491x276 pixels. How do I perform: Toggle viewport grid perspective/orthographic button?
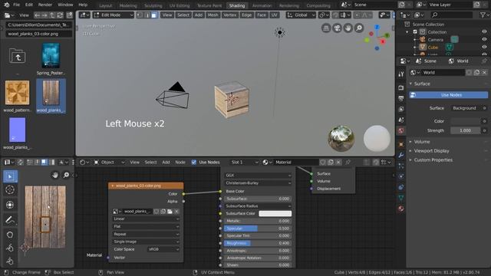[x=326, y=28]
